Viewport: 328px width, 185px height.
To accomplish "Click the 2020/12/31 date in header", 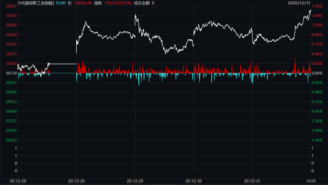I will coord(299,3).
